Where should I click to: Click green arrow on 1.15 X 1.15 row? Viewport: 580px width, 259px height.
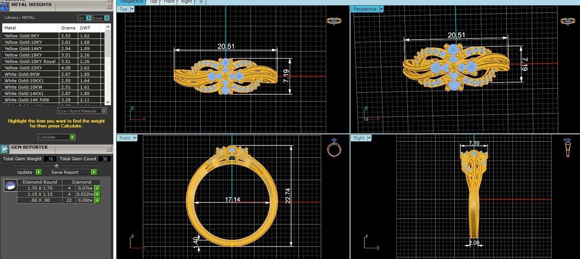click(97, 194)
